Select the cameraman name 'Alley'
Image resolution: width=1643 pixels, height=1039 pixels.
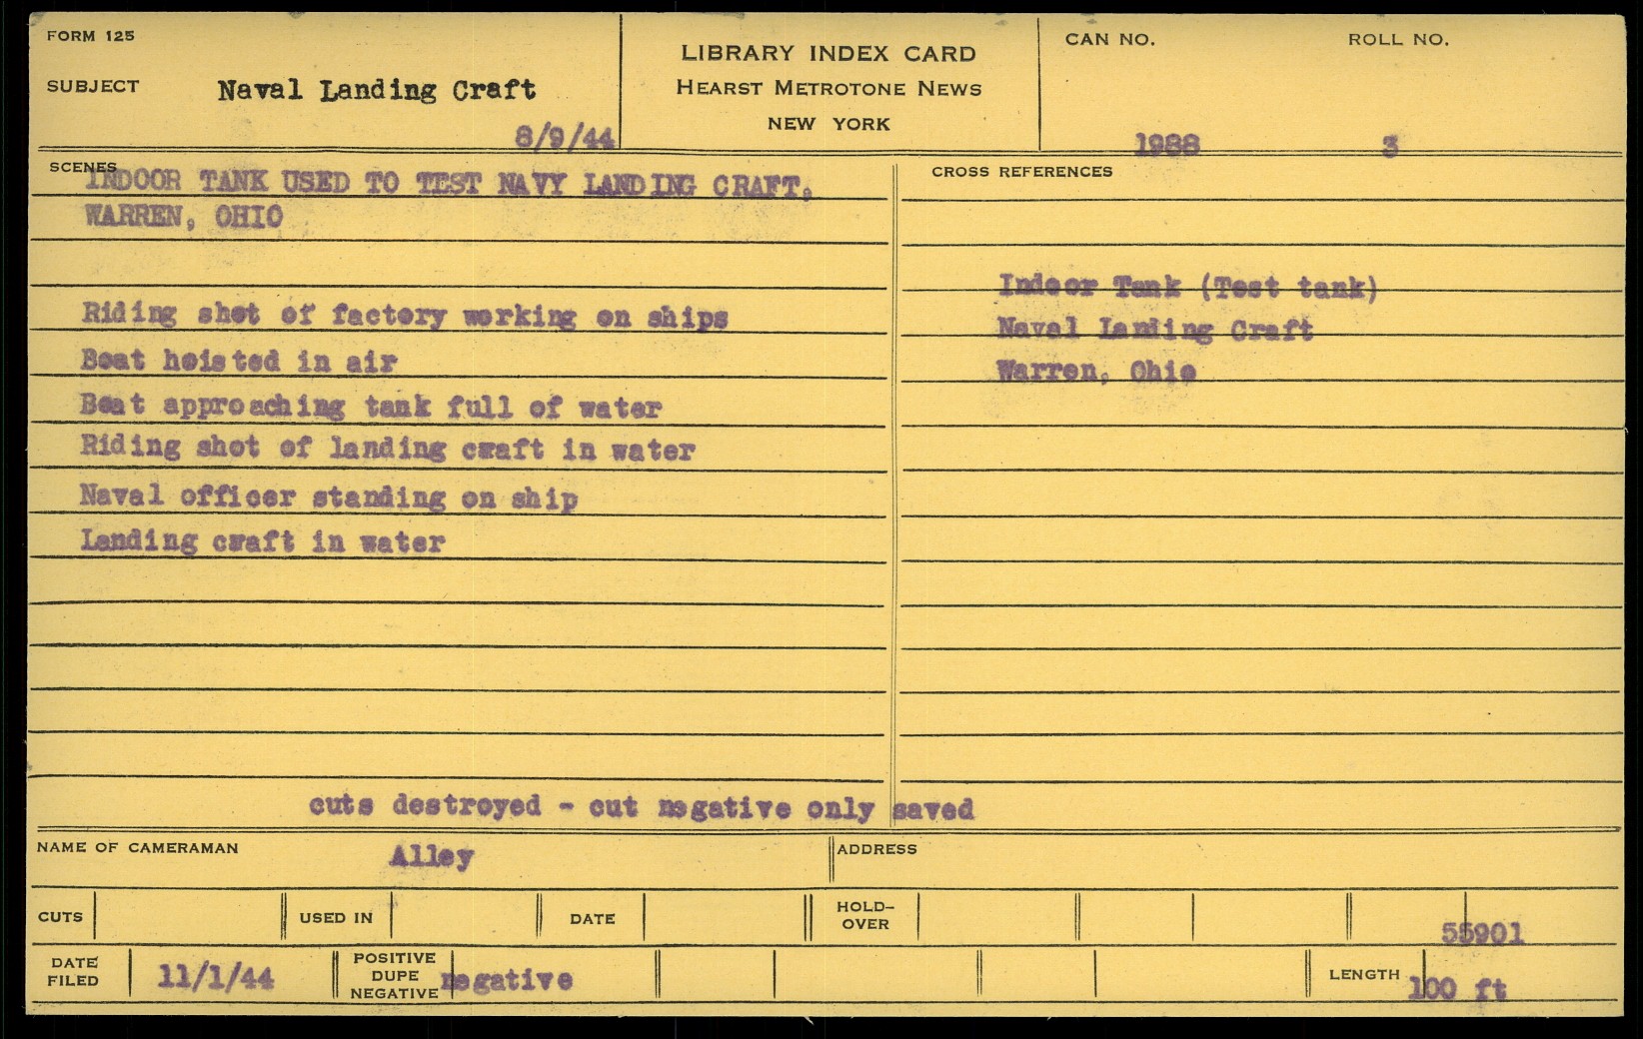tap(431, 856)
